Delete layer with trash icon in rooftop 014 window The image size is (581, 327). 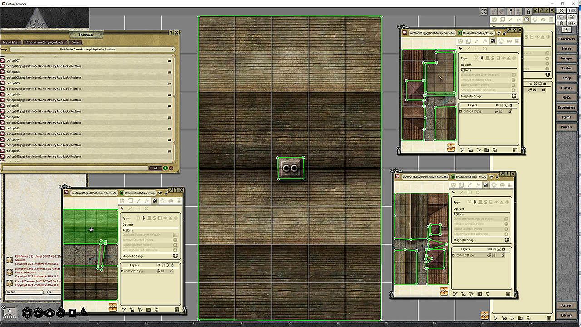(508, 294)
